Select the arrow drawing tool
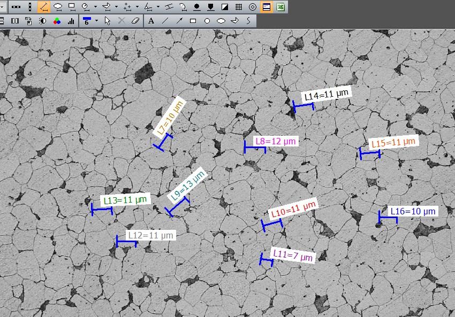The height and width of the screenshot is (317, 455). (179, 21)
